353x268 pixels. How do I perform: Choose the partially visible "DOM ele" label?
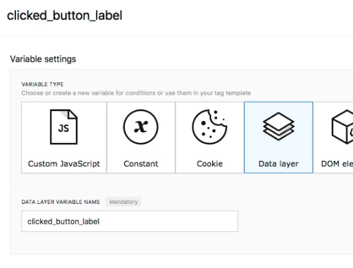tap(337, 164)
